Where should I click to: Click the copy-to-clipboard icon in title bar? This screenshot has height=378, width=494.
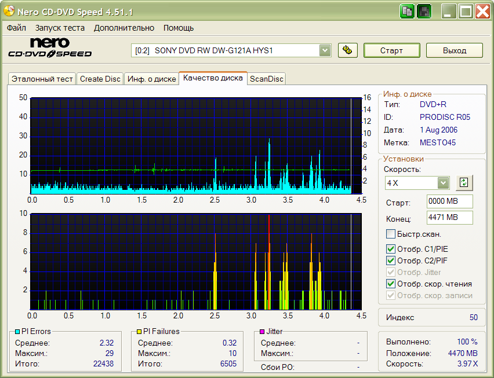[x=408, y=11]
